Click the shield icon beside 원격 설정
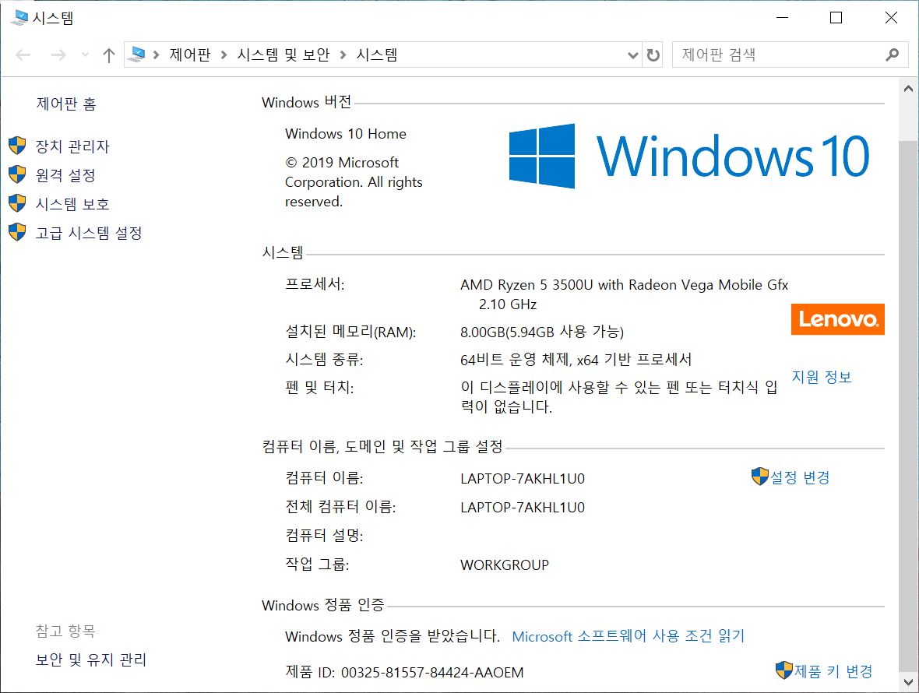Viewport: 919px width, 693px height. coord(18,174)
